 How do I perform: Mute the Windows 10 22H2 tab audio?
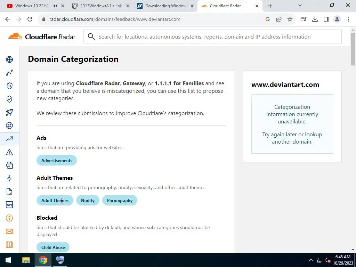click(x=55, y=6)
